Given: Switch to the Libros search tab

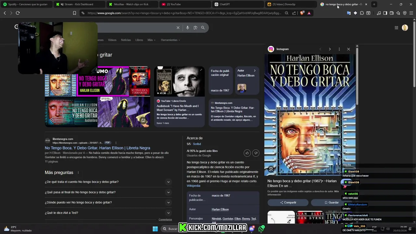Looking at the screenshot, I should click(x=139, y=40).
